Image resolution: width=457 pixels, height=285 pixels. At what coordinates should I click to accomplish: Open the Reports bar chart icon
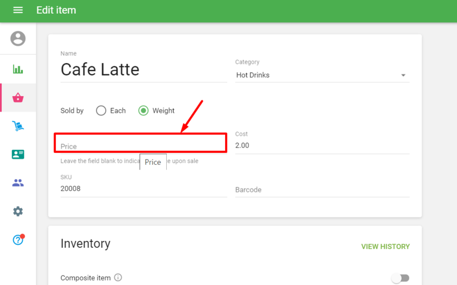pyautogui.click(x=18, y=69)
